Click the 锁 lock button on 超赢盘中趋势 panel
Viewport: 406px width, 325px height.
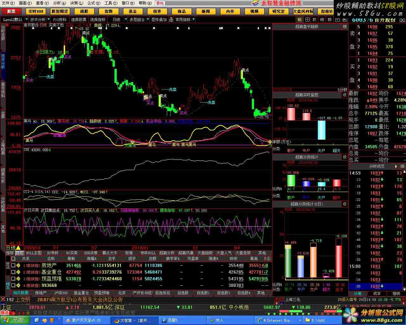(x=345, y=27)
